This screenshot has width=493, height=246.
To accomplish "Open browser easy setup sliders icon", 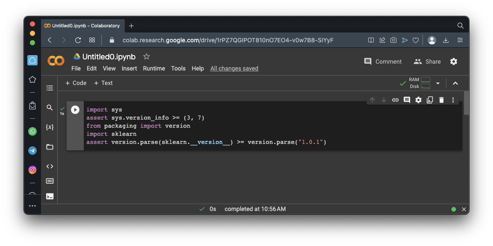I will coord(460,40).
